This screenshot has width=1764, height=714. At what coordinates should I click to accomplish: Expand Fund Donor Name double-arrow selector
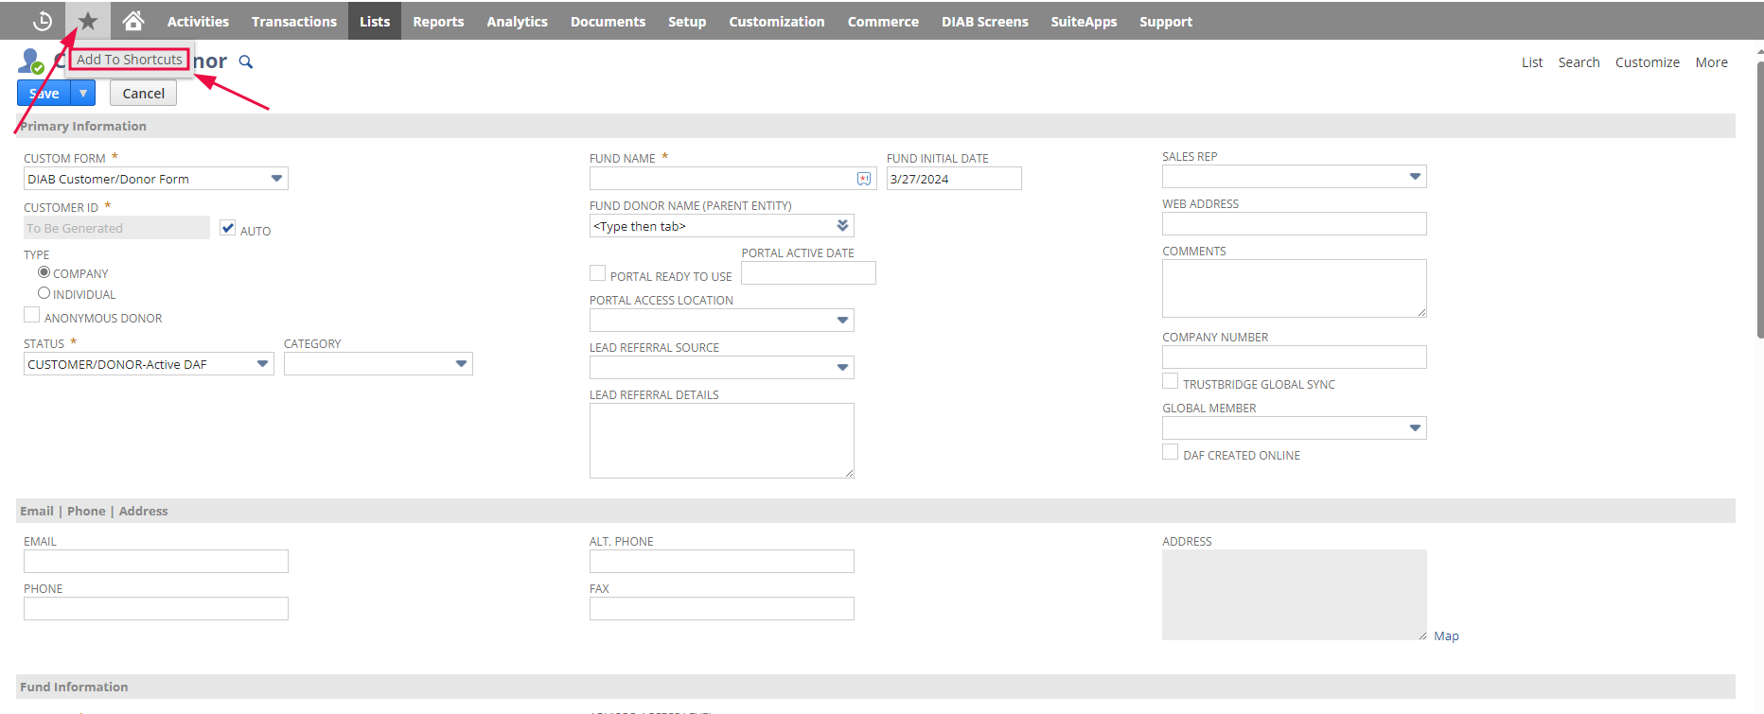[x=842, y=226]
